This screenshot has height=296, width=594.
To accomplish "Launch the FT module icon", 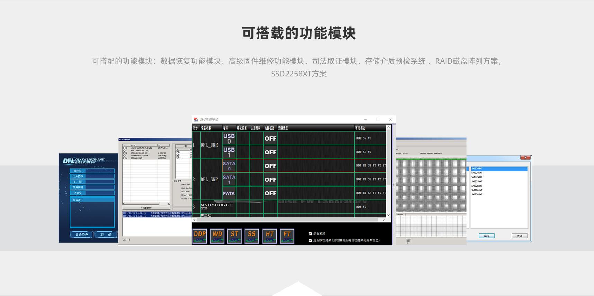I will [x=287, y=236].
